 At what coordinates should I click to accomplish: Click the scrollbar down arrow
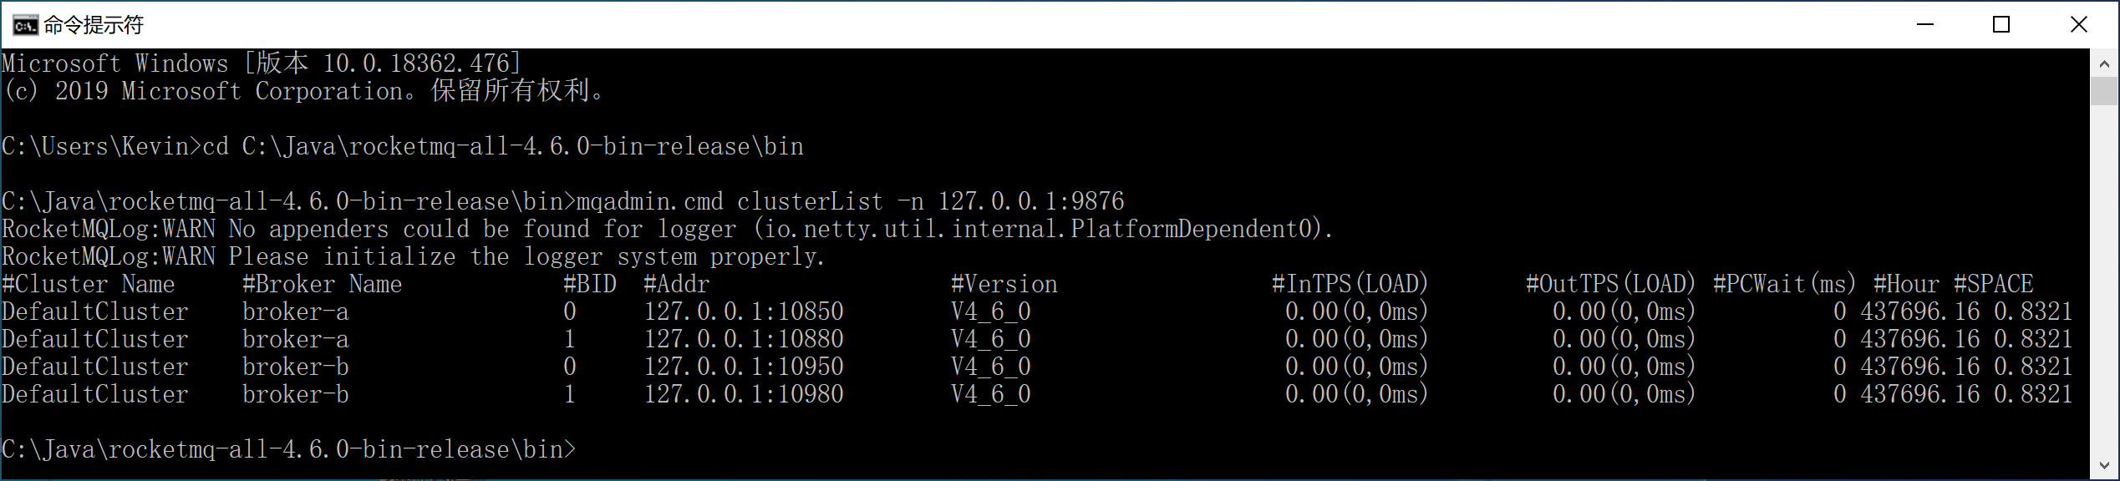coord(2104,465)
